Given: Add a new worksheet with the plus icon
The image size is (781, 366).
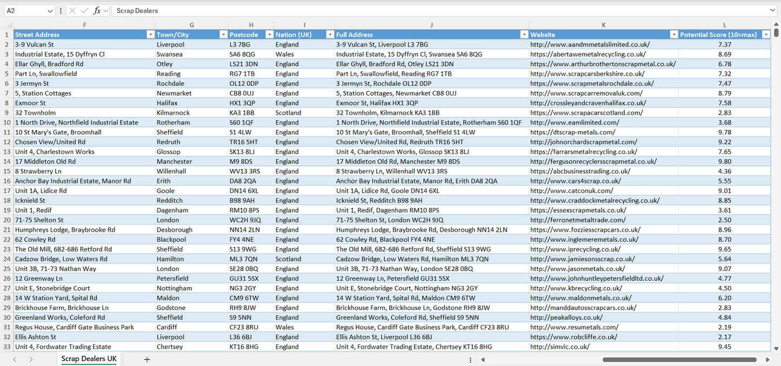Looking at the screenshot, I should [x=147, y=358].
